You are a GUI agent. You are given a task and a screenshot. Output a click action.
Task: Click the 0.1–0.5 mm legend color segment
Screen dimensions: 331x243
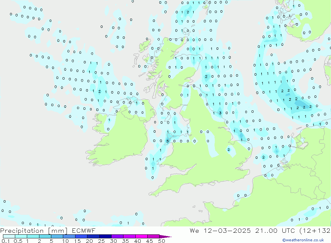[9, 236]
